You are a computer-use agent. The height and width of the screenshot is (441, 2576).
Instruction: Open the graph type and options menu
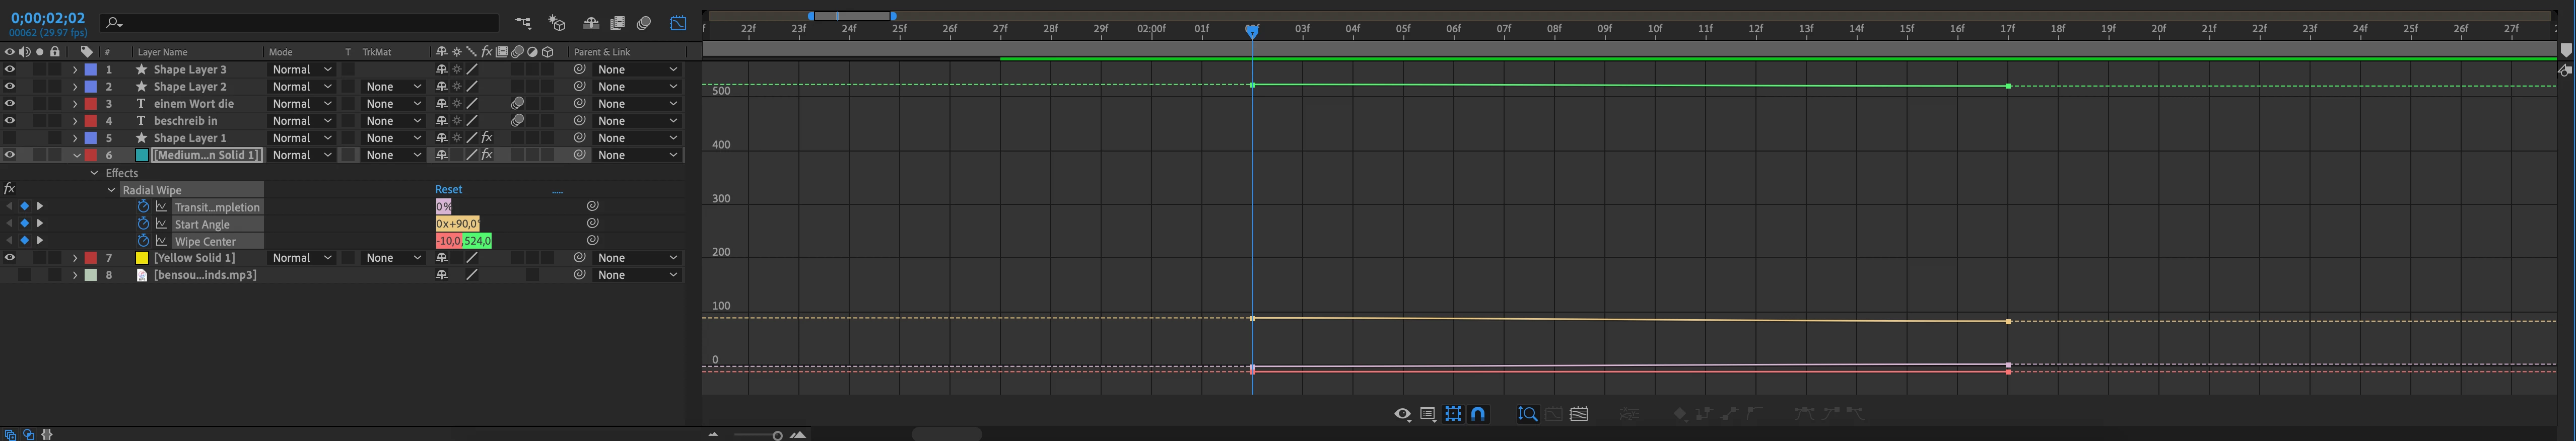click(1428, 414)
